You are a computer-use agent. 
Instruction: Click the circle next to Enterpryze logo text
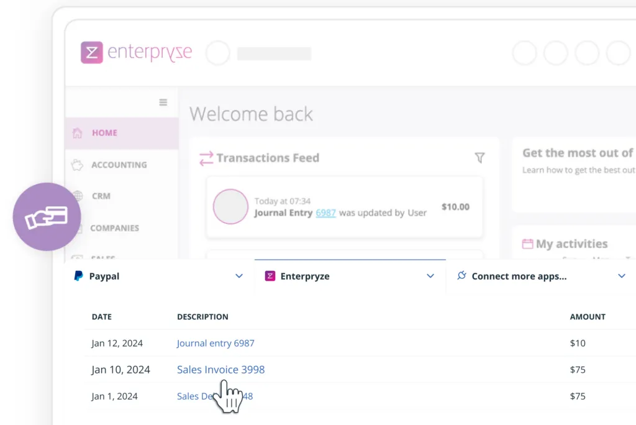point(218,53)
